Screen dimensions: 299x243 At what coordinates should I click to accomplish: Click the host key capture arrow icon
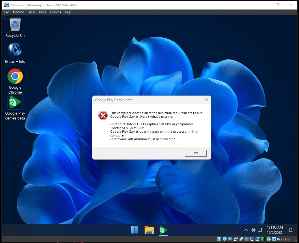click(x=274, y=239)
